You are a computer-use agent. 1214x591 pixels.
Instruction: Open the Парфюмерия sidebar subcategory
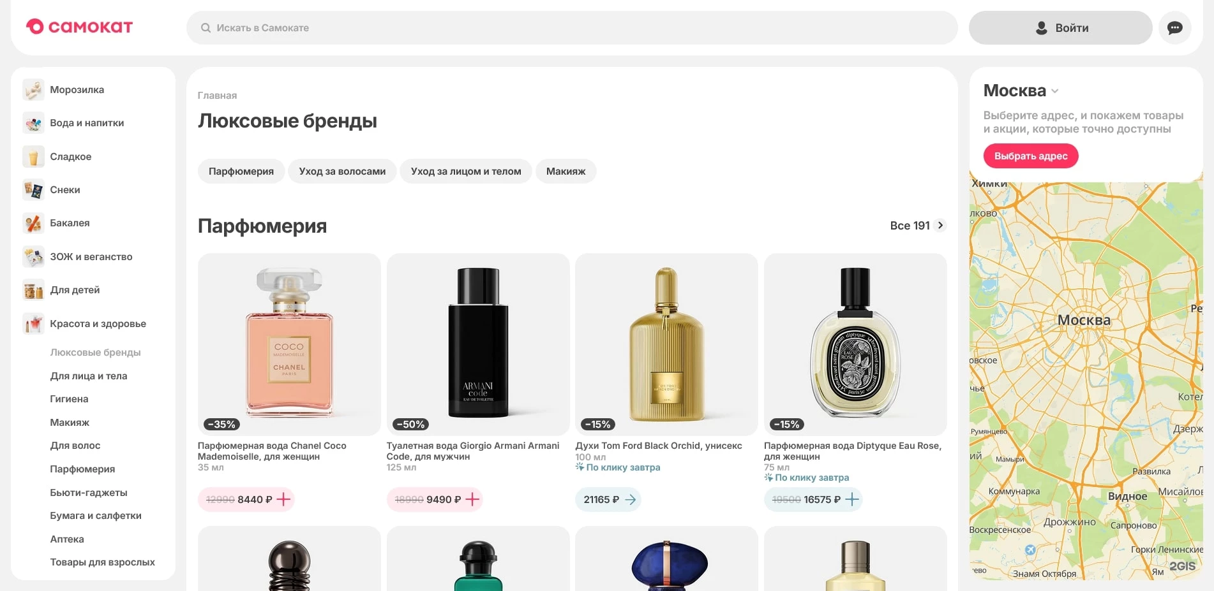(82, 469)
